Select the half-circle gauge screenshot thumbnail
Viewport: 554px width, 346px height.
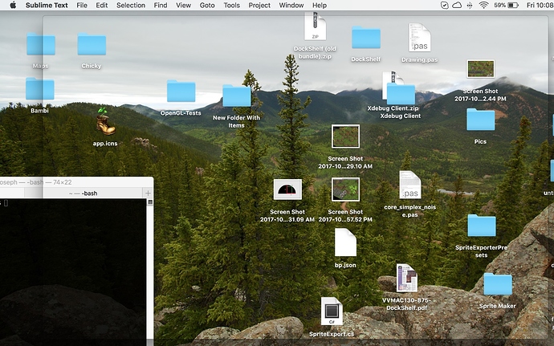[x=287, y=190]
